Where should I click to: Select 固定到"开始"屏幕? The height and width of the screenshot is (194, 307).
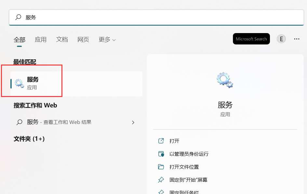coord(188,180)
